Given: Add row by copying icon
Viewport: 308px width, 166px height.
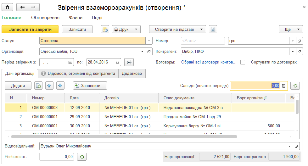Looking at the screenshot, I should pyautogui.click(x=38, y=86).
